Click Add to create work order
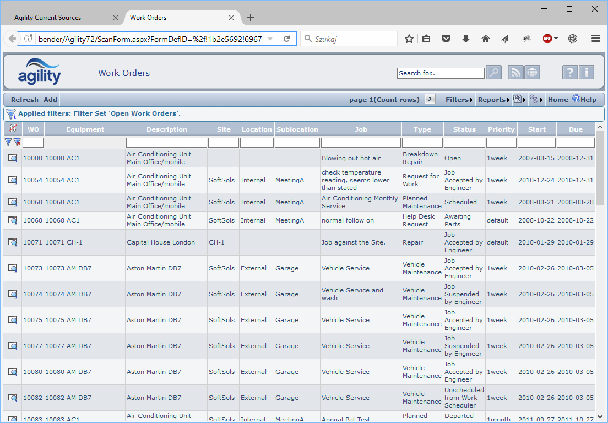The image size is (608, 423). pos(50,100)
